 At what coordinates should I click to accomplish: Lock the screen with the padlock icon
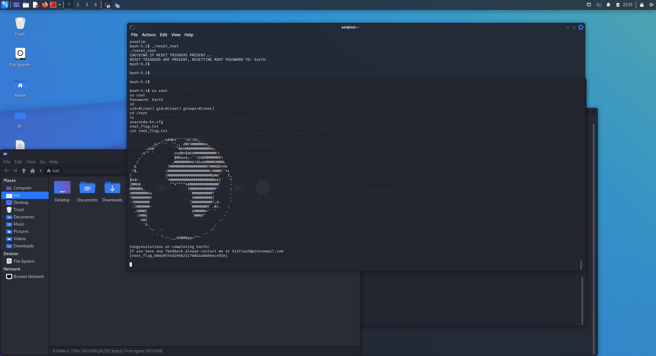(642, 5)
